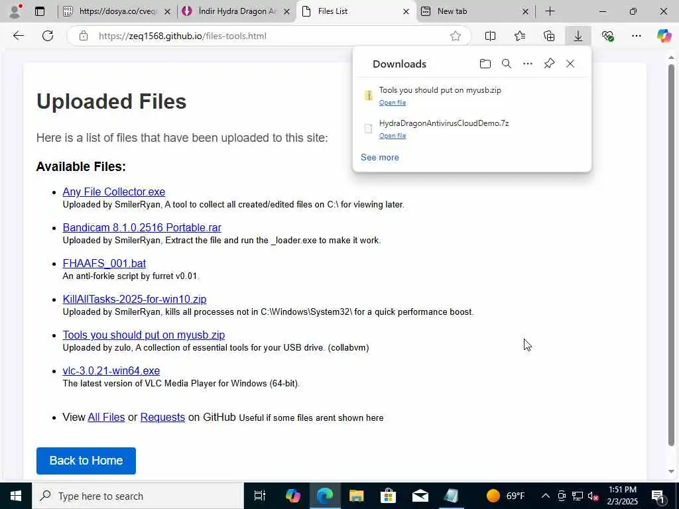Close the New tab tab
Image resolution: width=679 pixels, height=509 pixels.
pyautogui.click(x=525, y=12)
